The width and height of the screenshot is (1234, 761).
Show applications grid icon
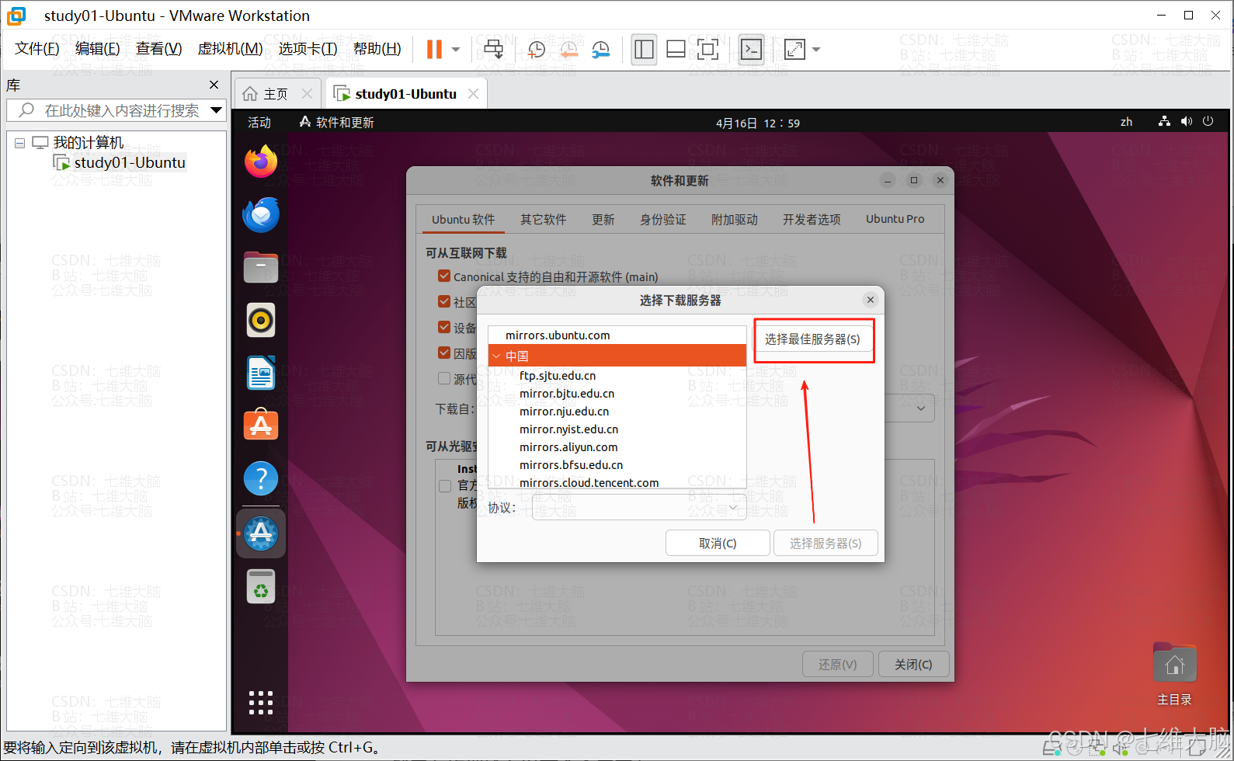261,702
